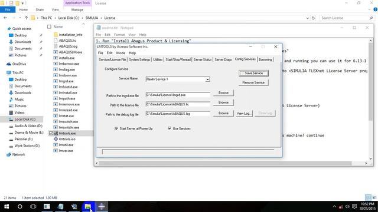Open the LMTOOLS File menu

[100, 53]
